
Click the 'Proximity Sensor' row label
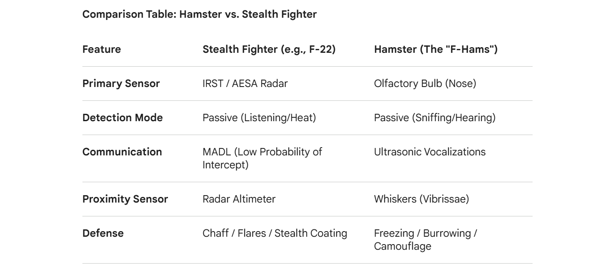[125, 199]
